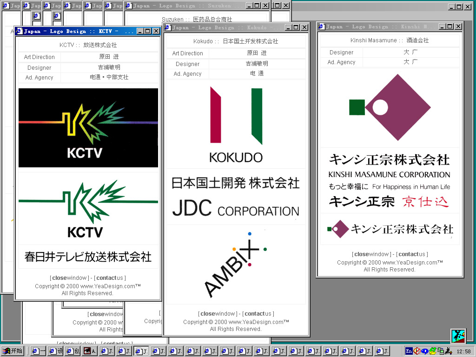The image size is (476, 357).
Task: Click the green arrows folder tray icon
Action: pos(433,351)
